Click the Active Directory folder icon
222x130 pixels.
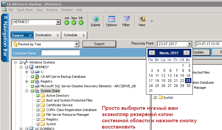pyautogui.click(x=43, y=96)
